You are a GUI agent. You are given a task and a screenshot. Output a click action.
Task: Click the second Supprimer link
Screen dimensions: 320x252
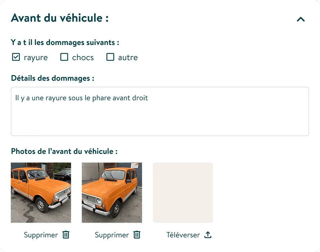point(111,235)
